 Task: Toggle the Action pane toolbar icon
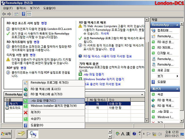pos(29,14)
